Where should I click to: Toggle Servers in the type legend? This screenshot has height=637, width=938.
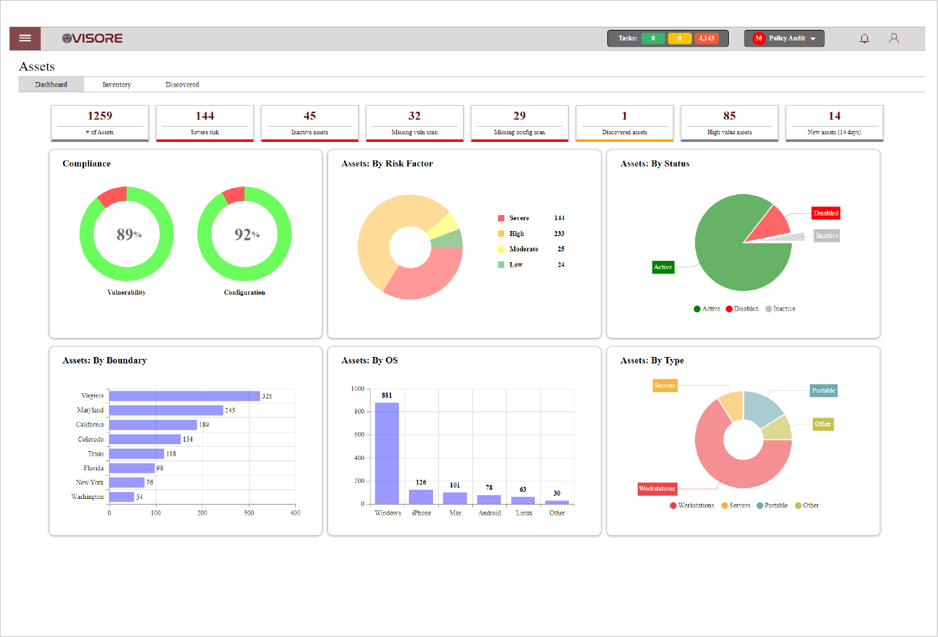tap(736, 505)
